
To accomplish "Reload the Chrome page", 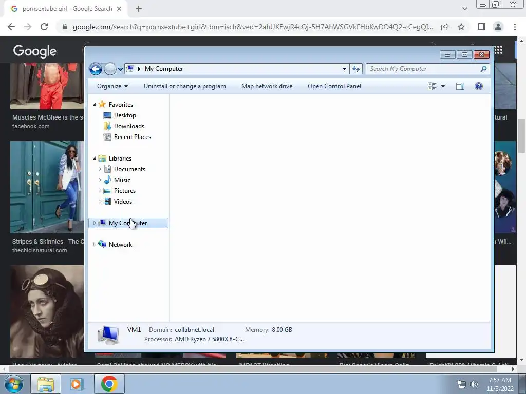I will (x=44, y=27).
